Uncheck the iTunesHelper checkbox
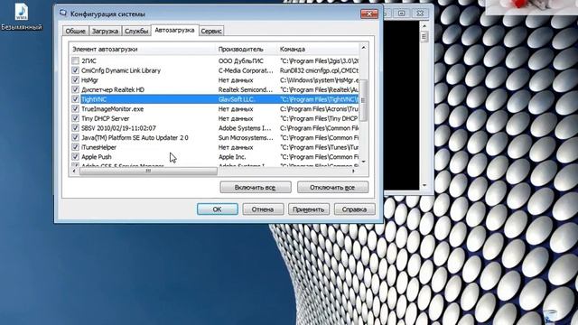The image size is (578, 325). (x=75, y=147)
